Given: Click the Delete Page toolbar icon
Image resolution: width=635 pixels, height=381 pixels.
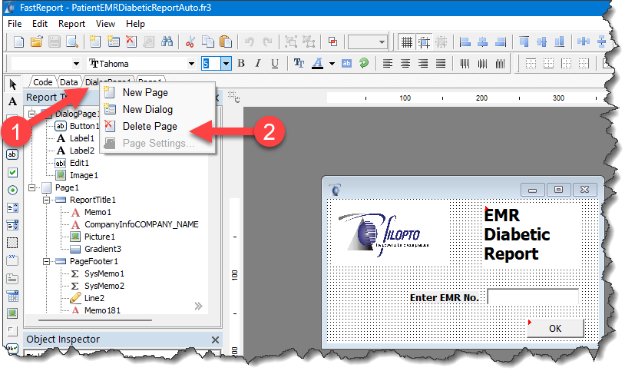Looking at the screenshot, I should [131, 41].
